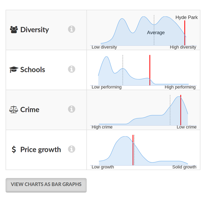210x202 pixels.
Task: Select the Crime row label
Action: coord(30,109)
